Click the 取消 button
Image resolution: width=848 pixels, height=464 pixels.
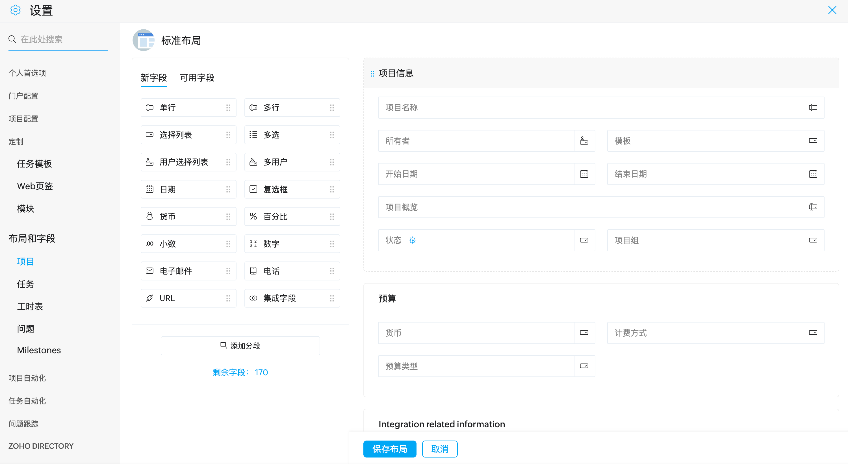pyautogui.click(x=439, y=449)
